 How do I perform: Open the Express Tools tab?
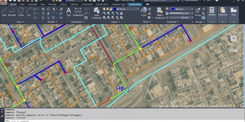click(102, 4)
